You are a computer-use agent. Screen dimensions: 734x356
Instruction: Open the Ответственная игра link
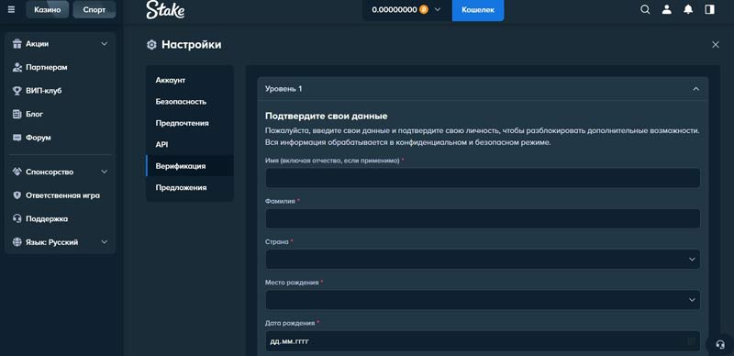(62, 195)
